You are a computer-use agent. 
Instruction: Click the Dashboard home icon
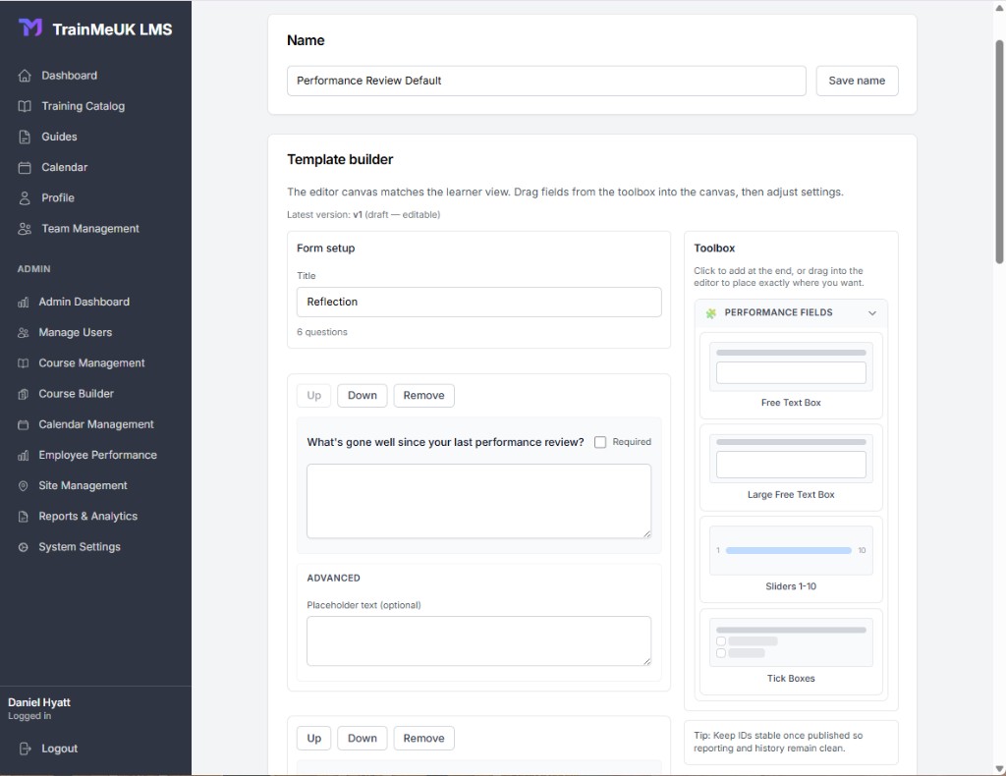[25, 76]
